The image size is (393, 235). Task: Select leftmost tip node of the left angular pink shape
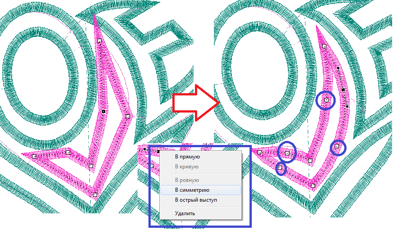34,157
